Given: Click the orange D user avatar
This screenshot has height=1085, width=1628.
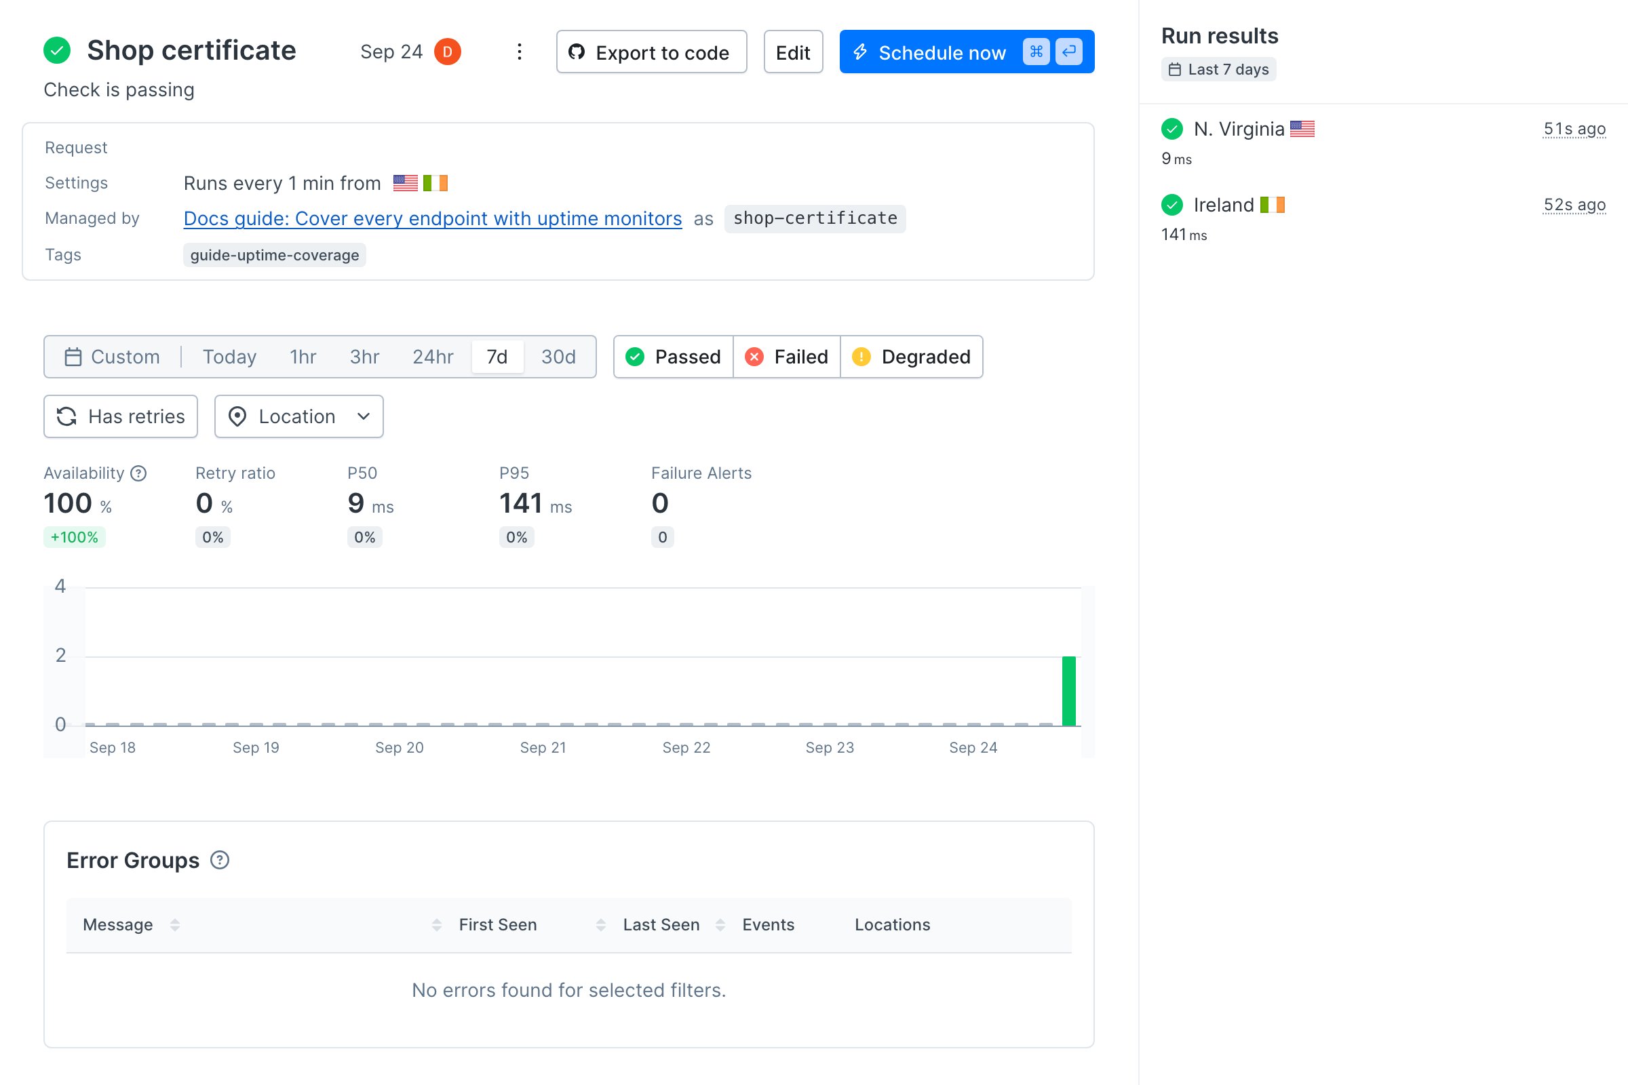Looking at the screenshot, I should click(x=447, y=52).
